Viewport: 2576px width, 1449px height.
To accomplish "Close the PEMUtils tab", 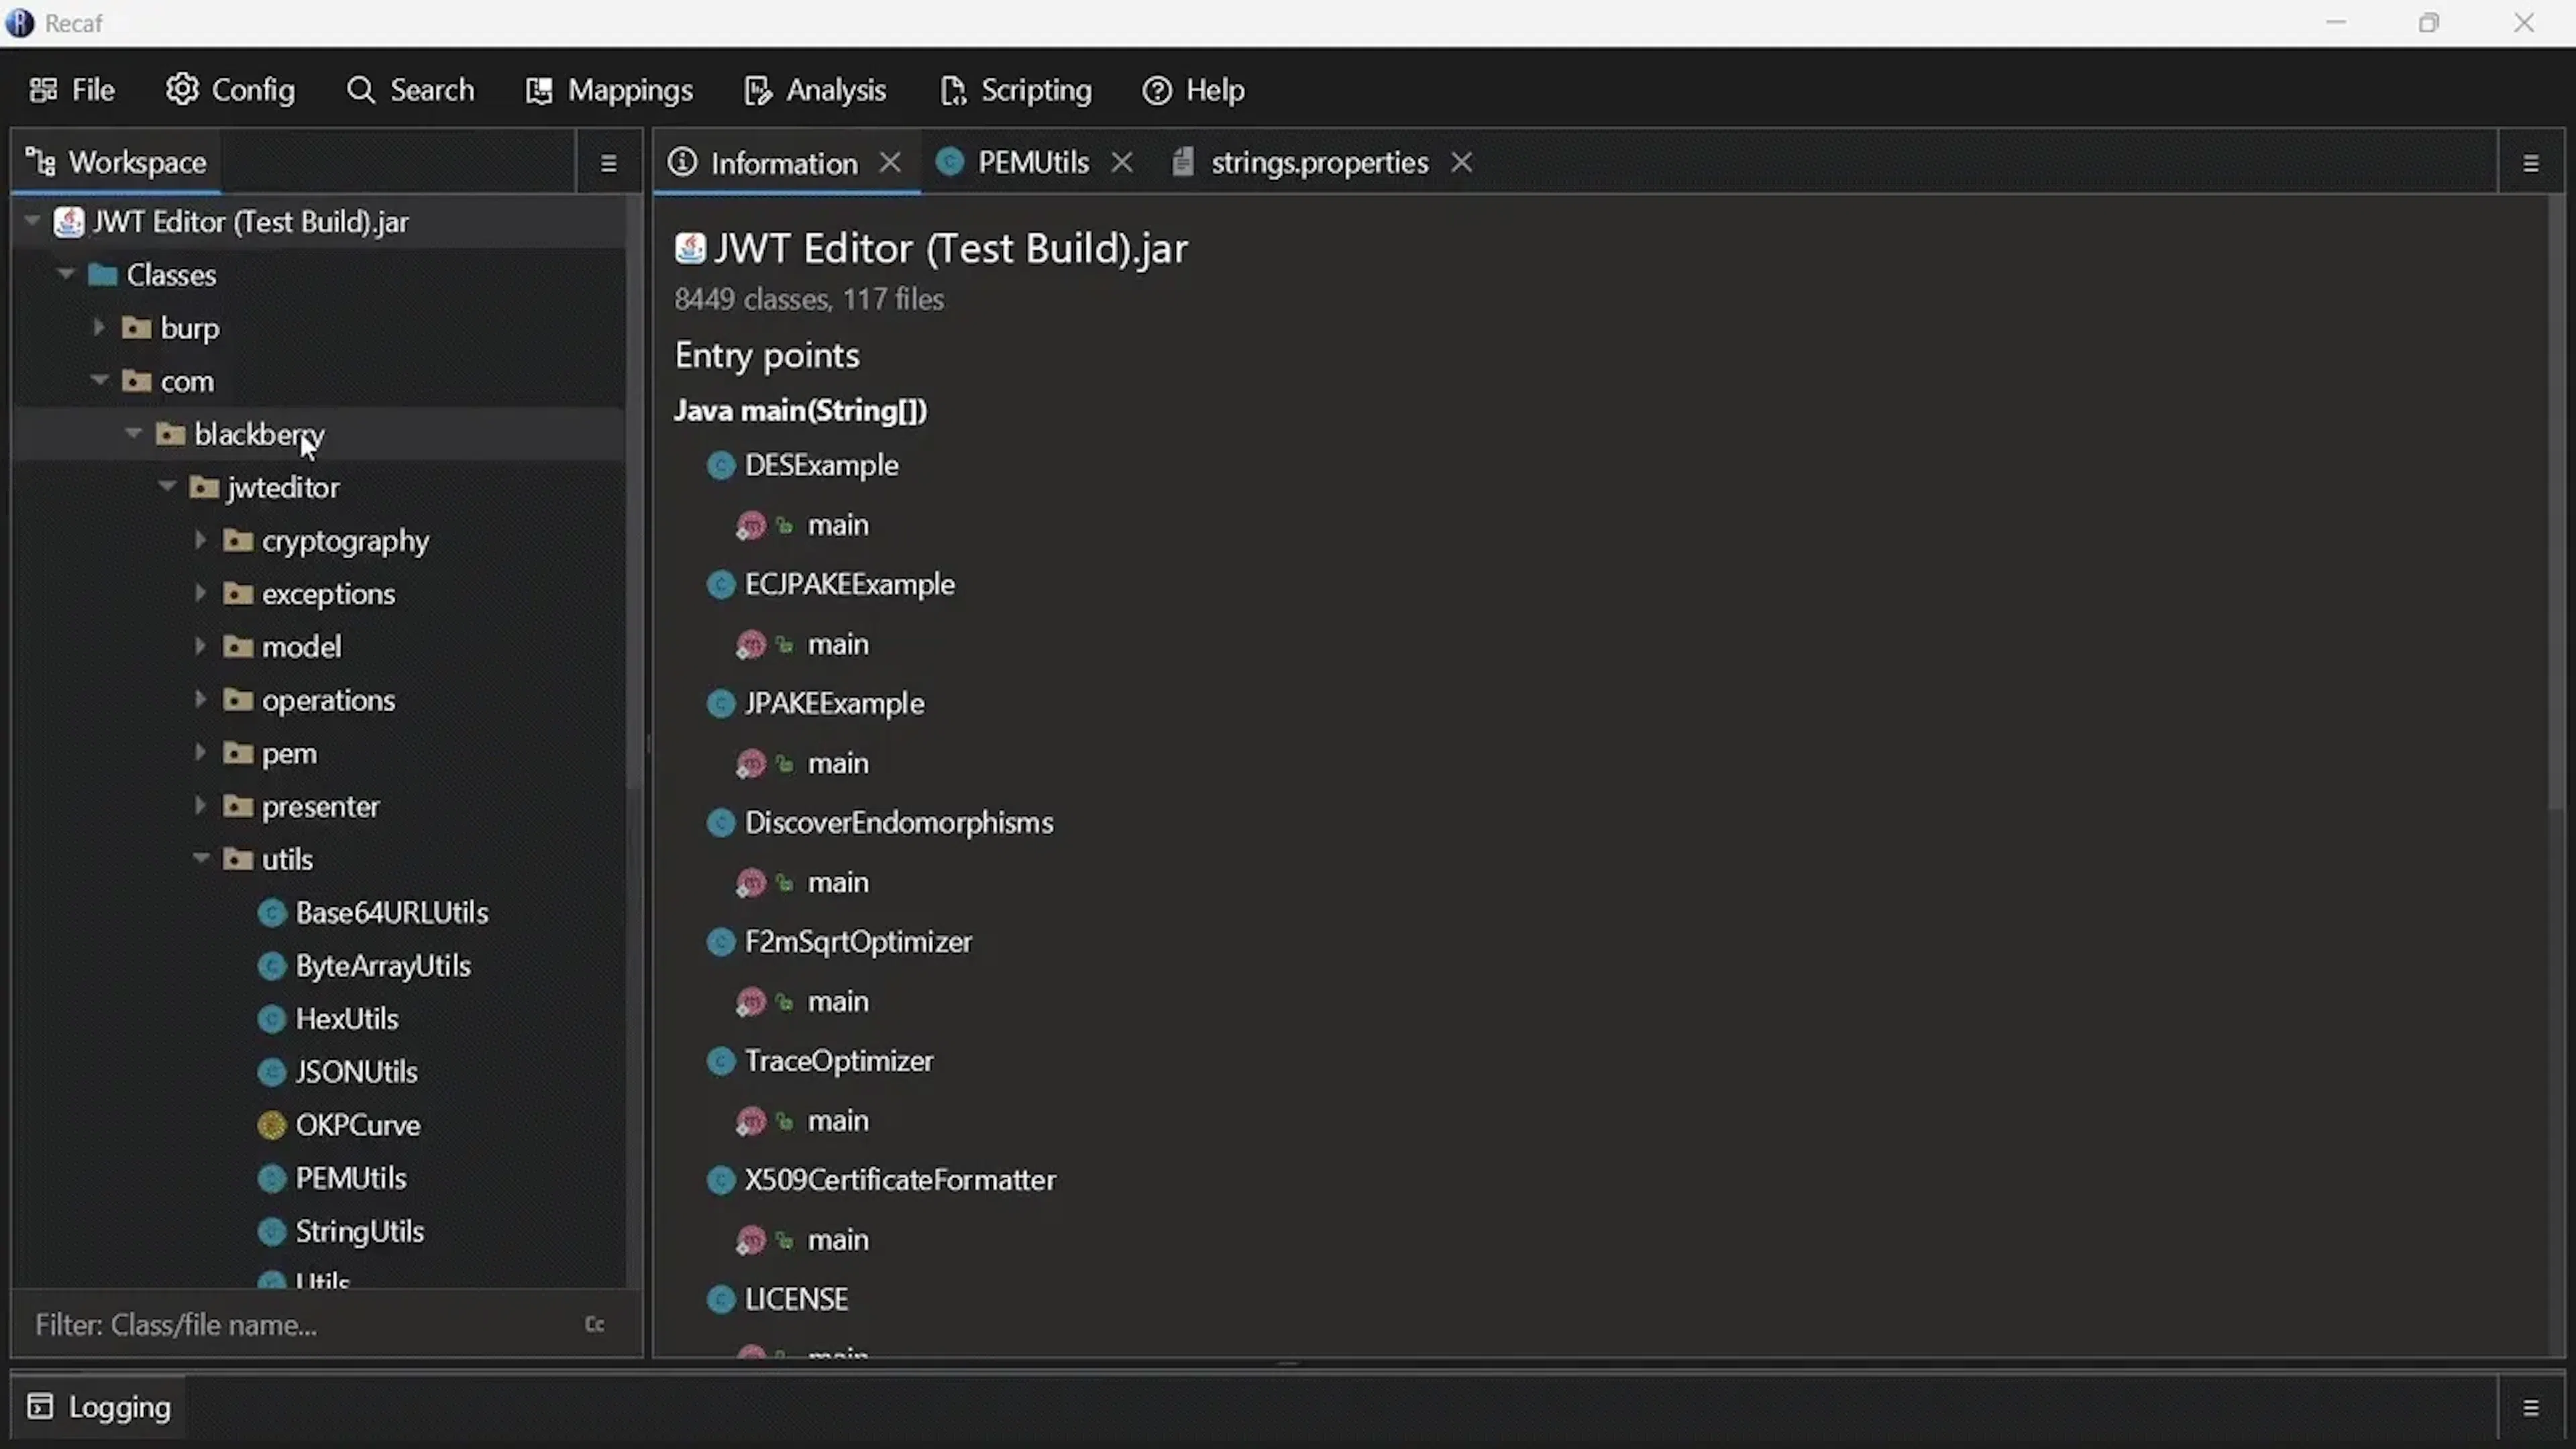I will [1122, 162].
